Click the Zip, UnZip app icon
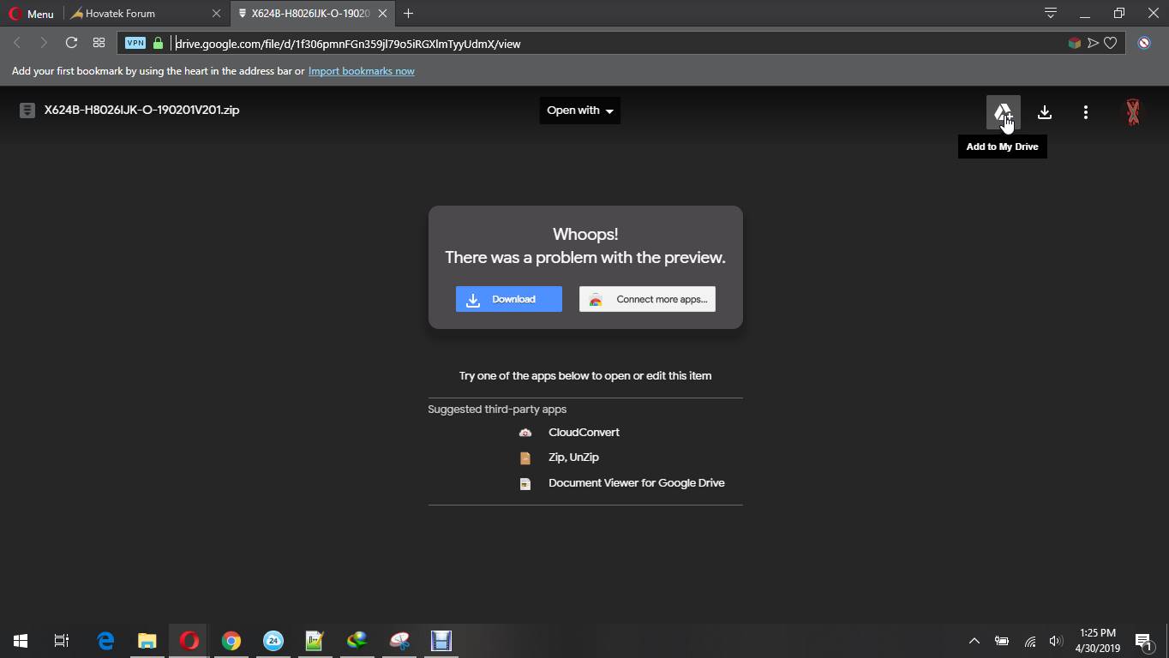Viewport: 1169px width, 658px height. (525, 457)
